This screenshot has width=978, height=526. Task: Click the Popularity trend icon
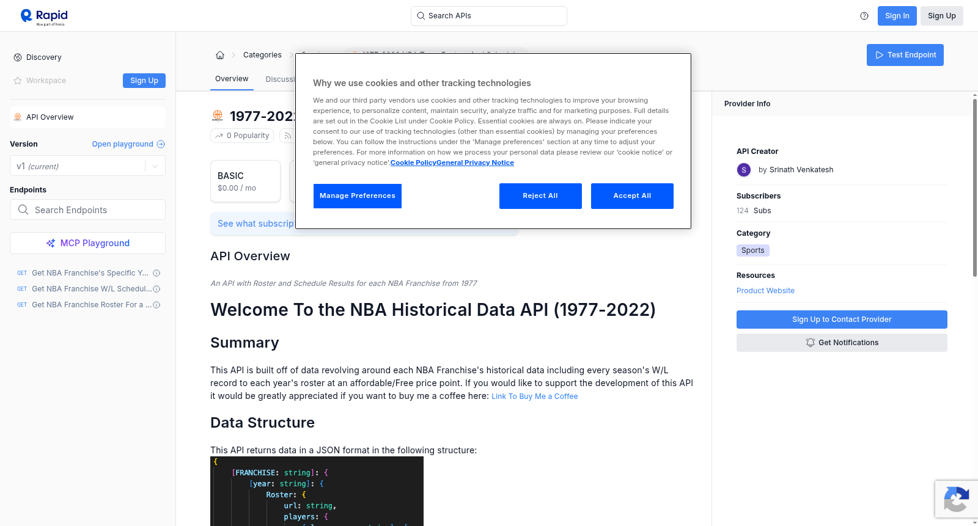[219, 136]
